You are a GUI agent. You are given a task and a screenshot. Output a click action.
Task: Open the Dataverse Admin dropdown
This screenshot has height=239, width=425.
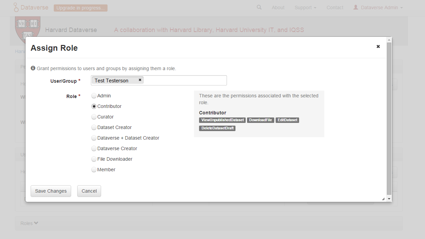coord(378,7)
